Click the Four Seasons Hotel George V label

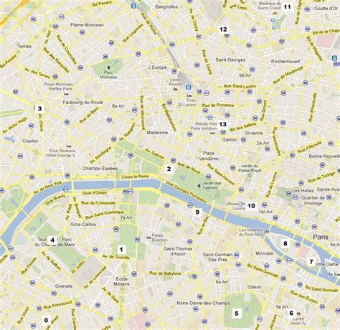(x=62, y=153)
